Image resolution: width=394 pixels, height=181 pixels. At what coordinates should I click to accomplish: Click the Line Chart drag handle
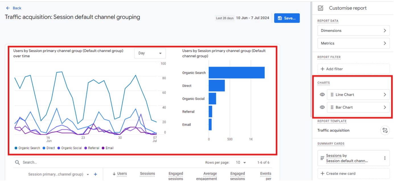click(x=332, y=95)
